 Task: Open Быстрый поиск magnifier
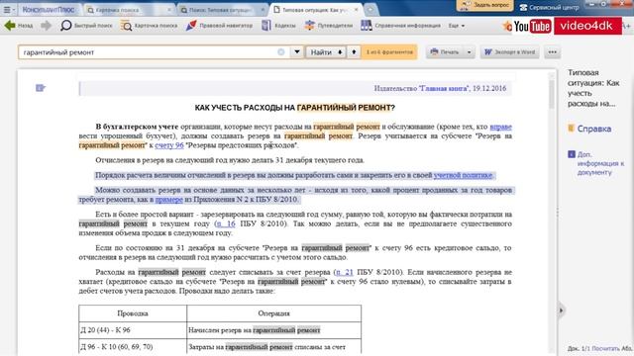(x=86, y=26)
